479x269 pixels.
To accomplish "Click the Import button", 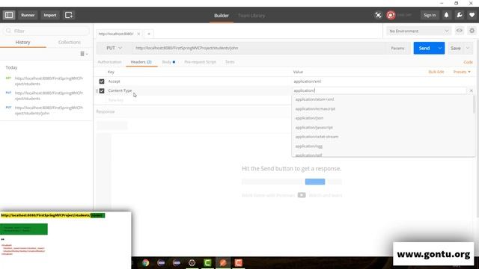I will tap(50, 15).
